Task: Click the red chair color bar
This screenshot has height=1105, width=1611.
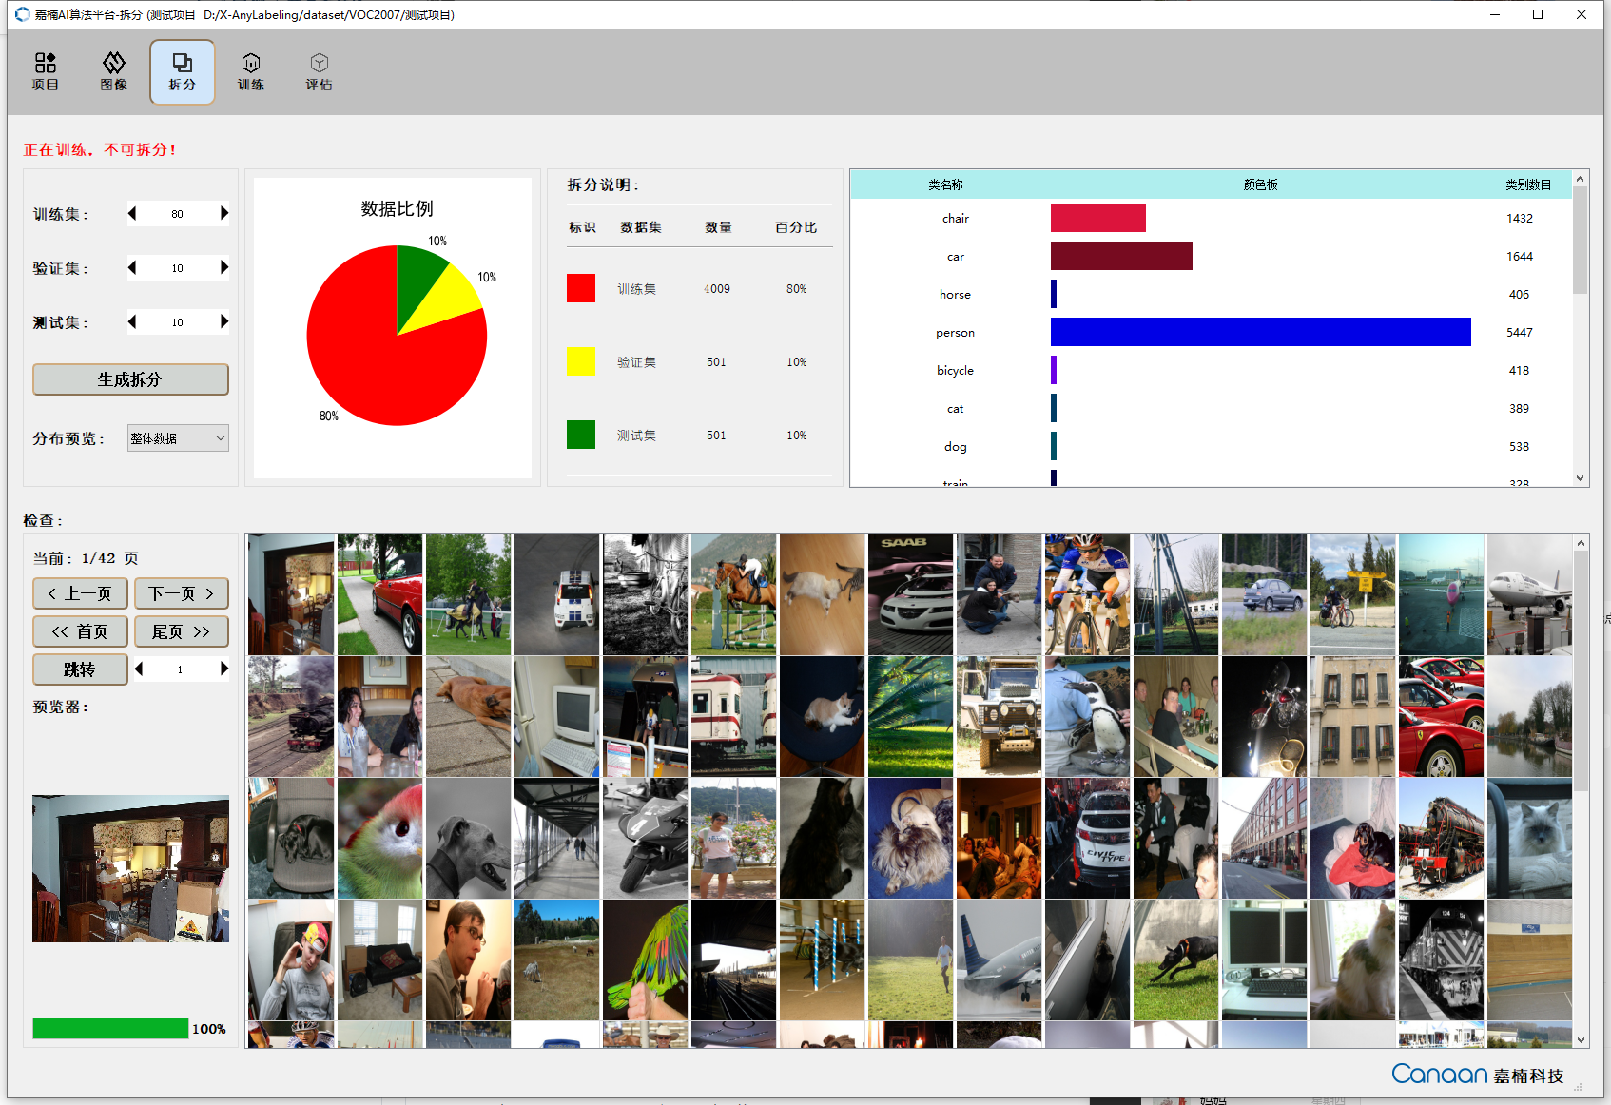Action: (1097, 218)
